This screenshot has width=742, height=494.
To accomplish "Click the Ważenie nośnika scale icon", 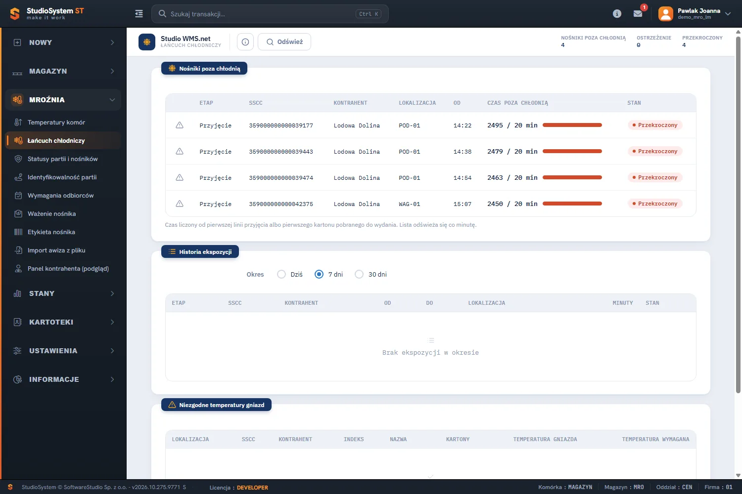I will (18, 214).
